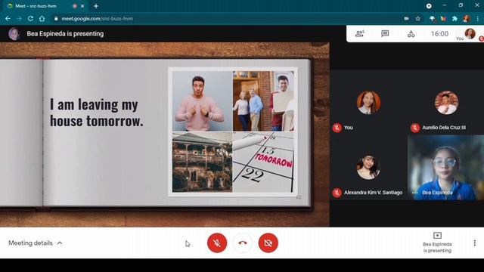The height and width of the screenshot is (272, 484).
Task: Reload the Meet page
Action: tap(30, 18)
